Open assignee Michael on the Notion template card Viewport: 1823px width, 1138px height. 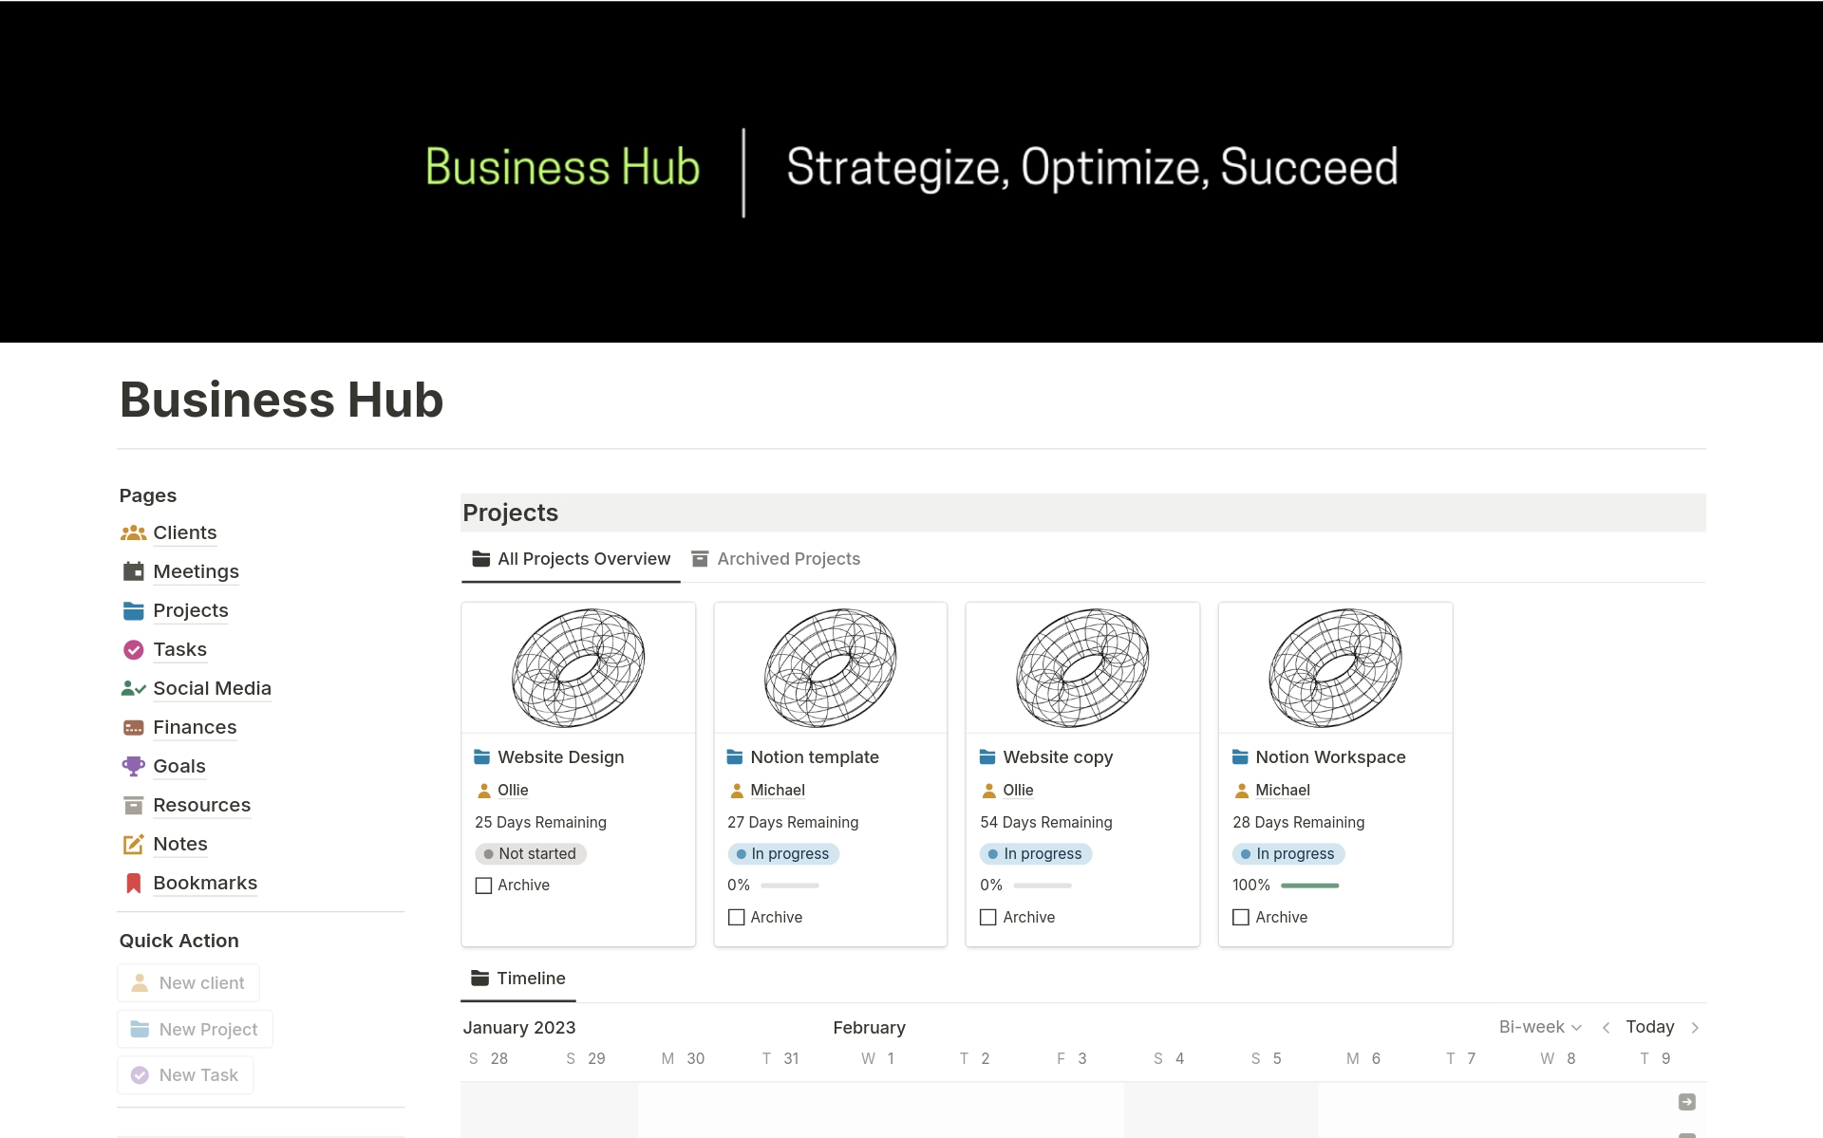(778, 790)
